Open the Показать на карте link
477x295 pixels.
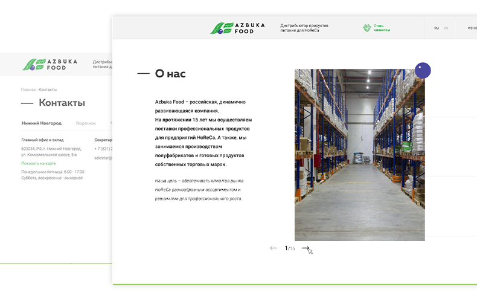(38, 163)
